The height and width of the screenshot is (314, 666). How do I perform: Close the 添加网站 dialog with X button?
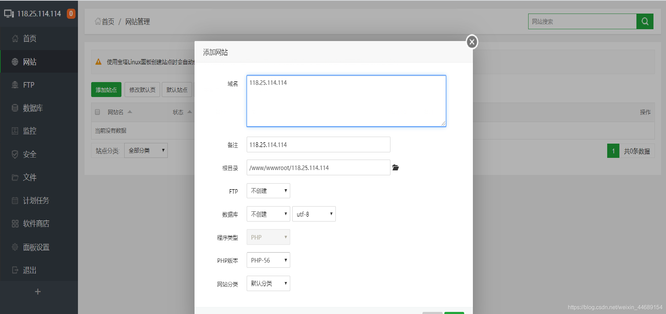coord(472,42)
